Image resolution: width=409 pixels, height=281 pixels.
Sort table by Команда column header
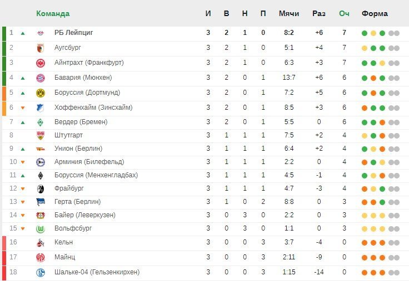53,13
